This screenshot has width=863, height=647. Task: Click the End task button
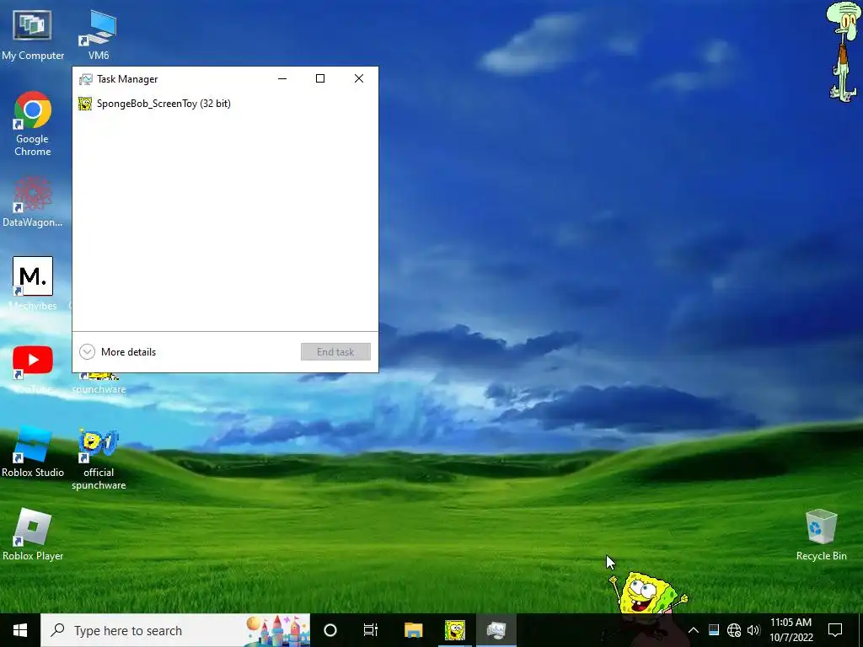pyautogui.click(x=335, y=352)
